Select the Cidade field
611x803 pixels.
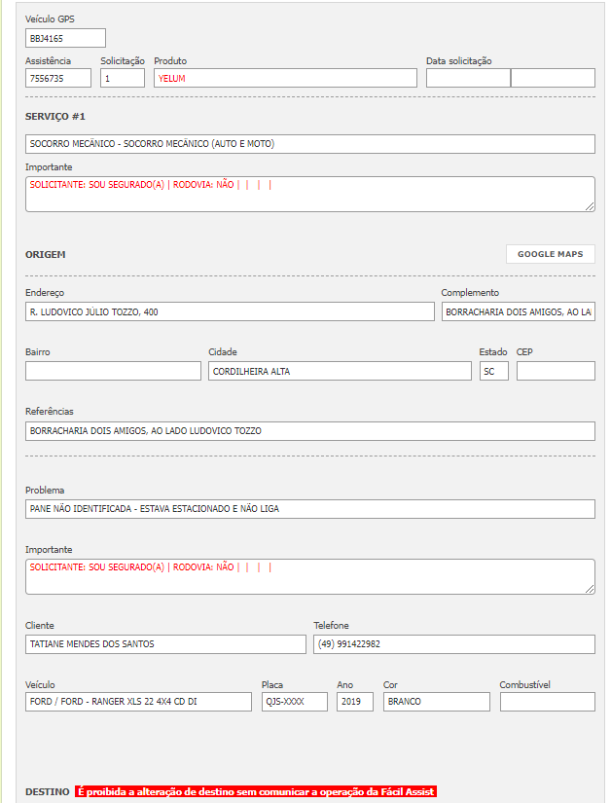tap(340, 371)
